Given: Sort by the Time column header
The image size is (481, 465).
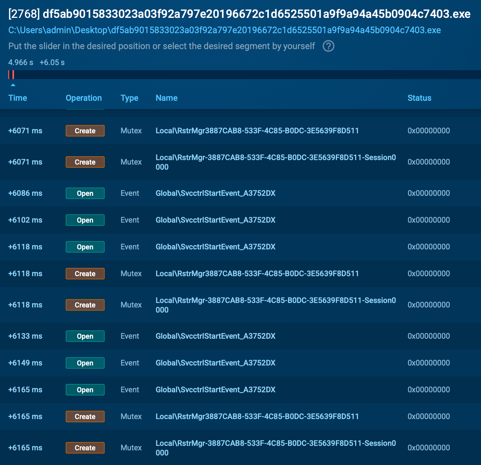Looking at the screenshot, I should [x=18, y=98].
